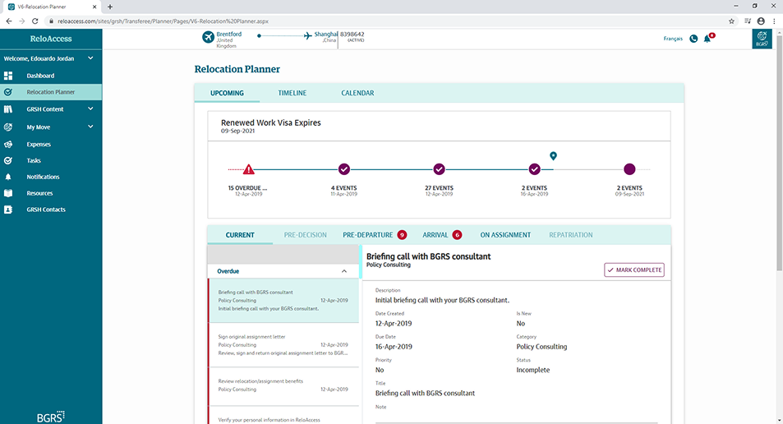Open the header notification bell with badge

[x=708, y=38]
